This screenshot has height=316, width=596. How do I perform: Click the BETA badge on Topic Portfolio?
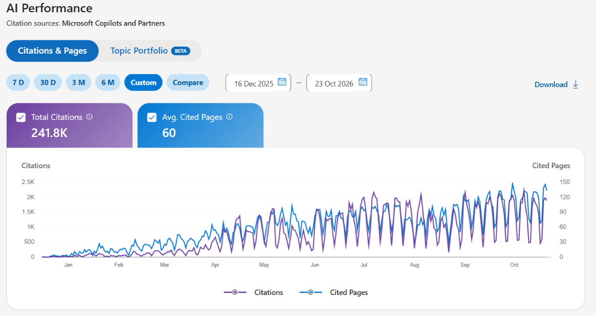pos(181,51)
